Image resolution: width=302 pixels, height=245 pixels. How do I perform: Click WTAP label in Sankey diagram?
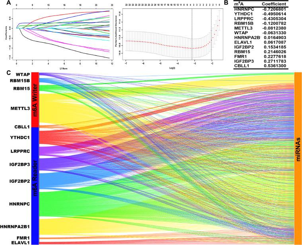[x=23, y=74]
